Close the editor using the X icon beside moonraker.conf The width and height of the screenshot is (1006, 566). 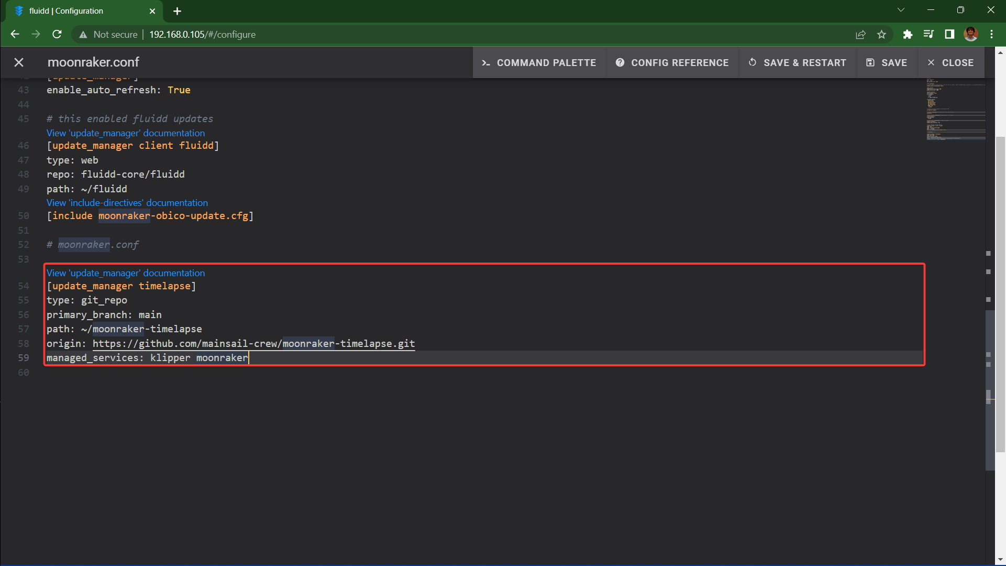[x=19, y=62]
